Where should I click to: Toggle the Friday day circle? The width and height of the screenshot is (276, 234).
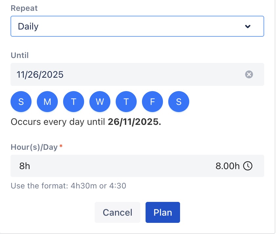pyautogui.click(x=152, y=102)
